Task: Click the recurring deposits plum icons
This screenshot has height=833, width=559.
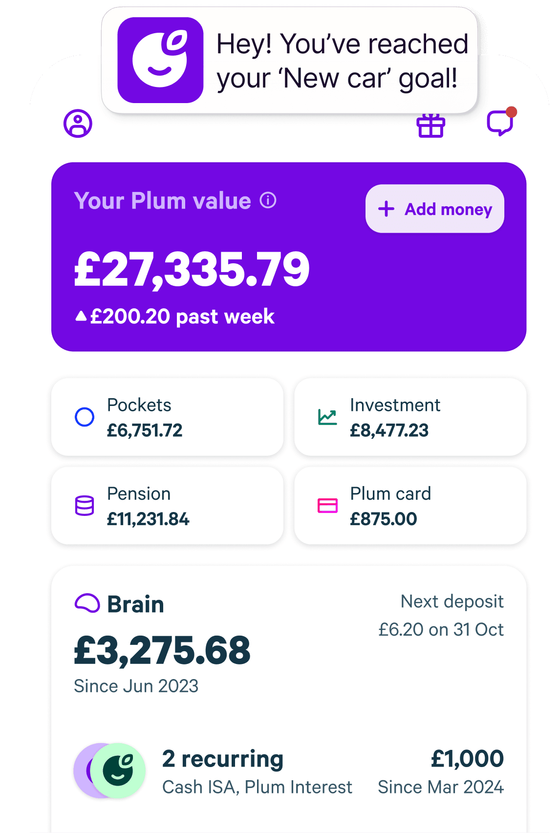Action: [109, 770]
